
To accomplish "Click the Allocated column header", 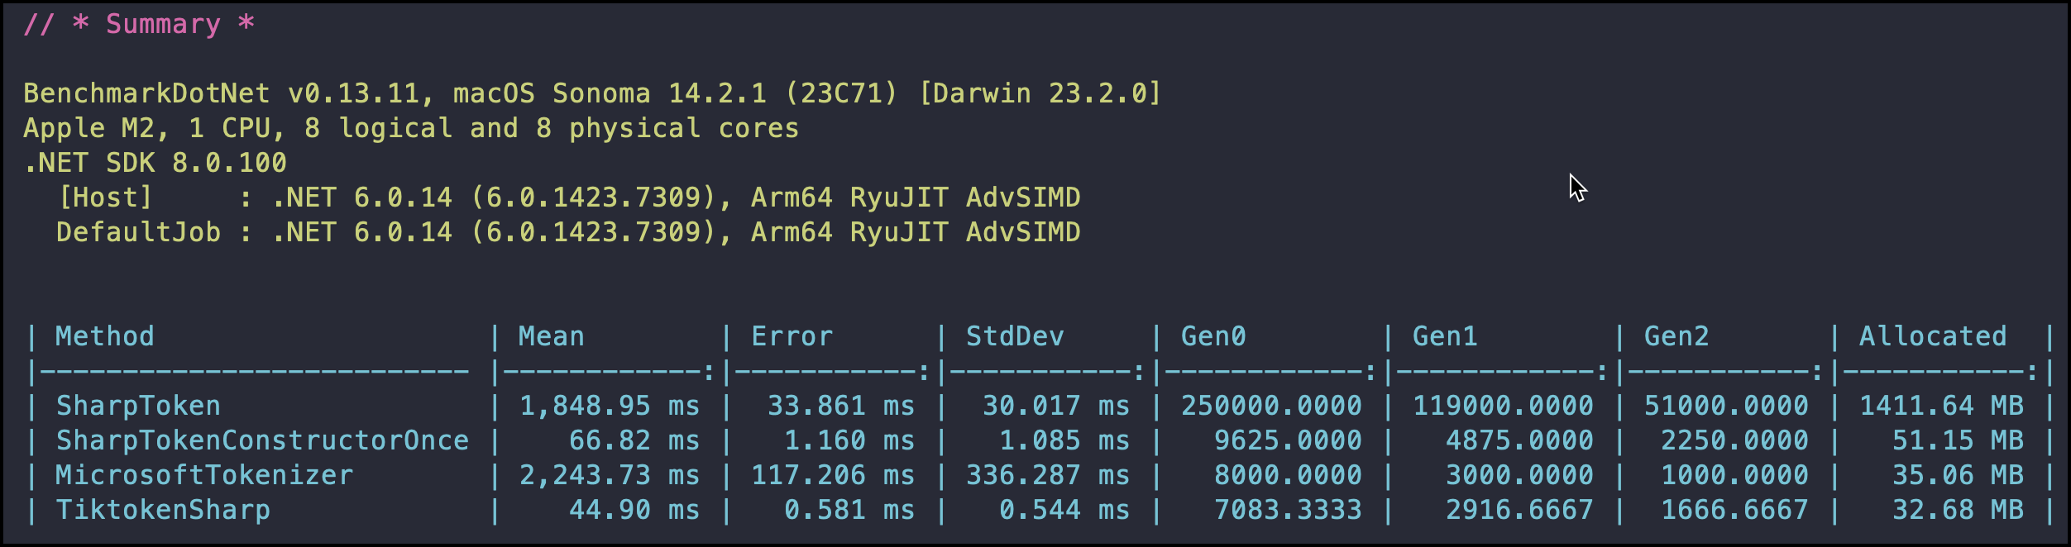I will [1933, 337].
